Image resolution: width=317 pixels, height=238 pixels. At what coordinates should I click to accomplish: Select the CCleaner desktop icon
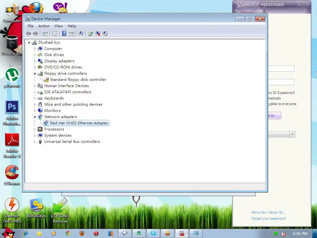coord(12,175)
